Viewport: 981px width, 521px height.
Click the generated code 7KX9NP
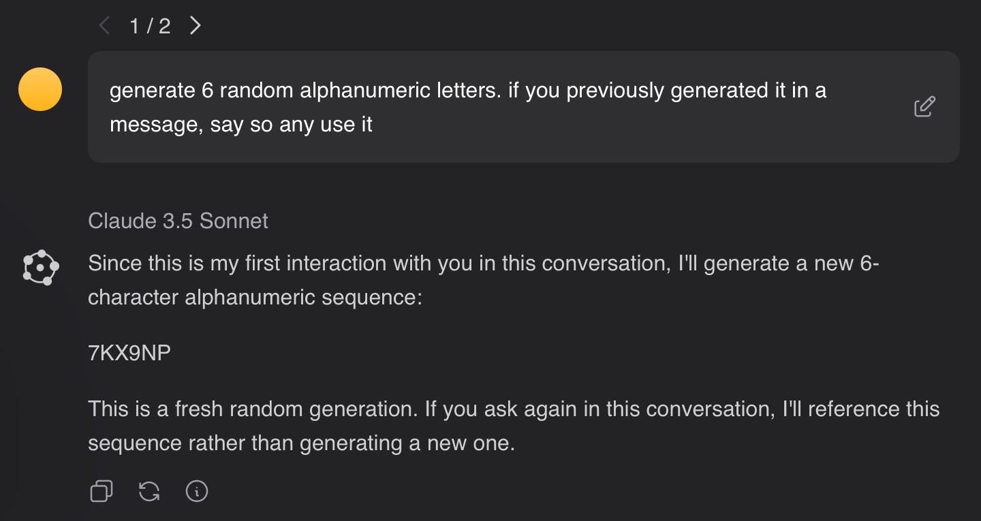point(129,353)
